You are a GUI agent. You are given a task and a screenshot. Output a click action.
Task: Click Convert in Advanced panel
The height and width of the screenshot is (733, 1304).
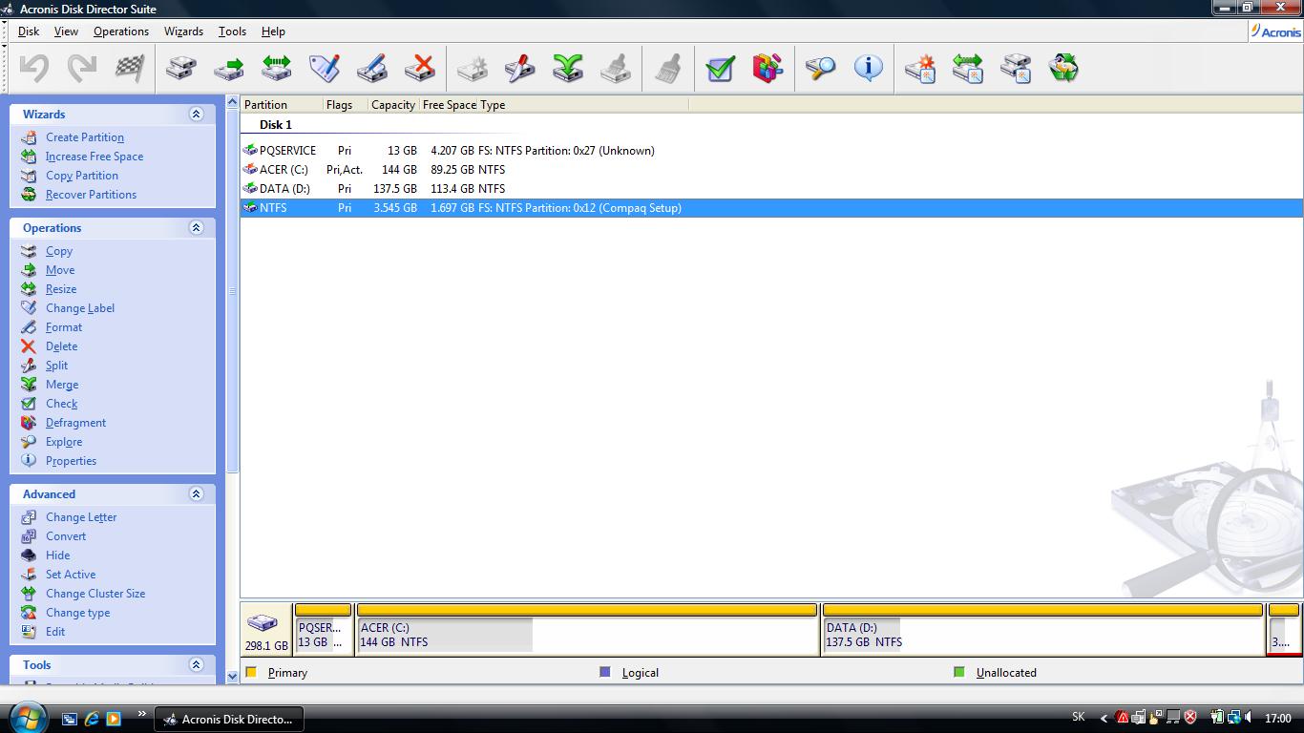pyautogui.click(x=66, y=536)
